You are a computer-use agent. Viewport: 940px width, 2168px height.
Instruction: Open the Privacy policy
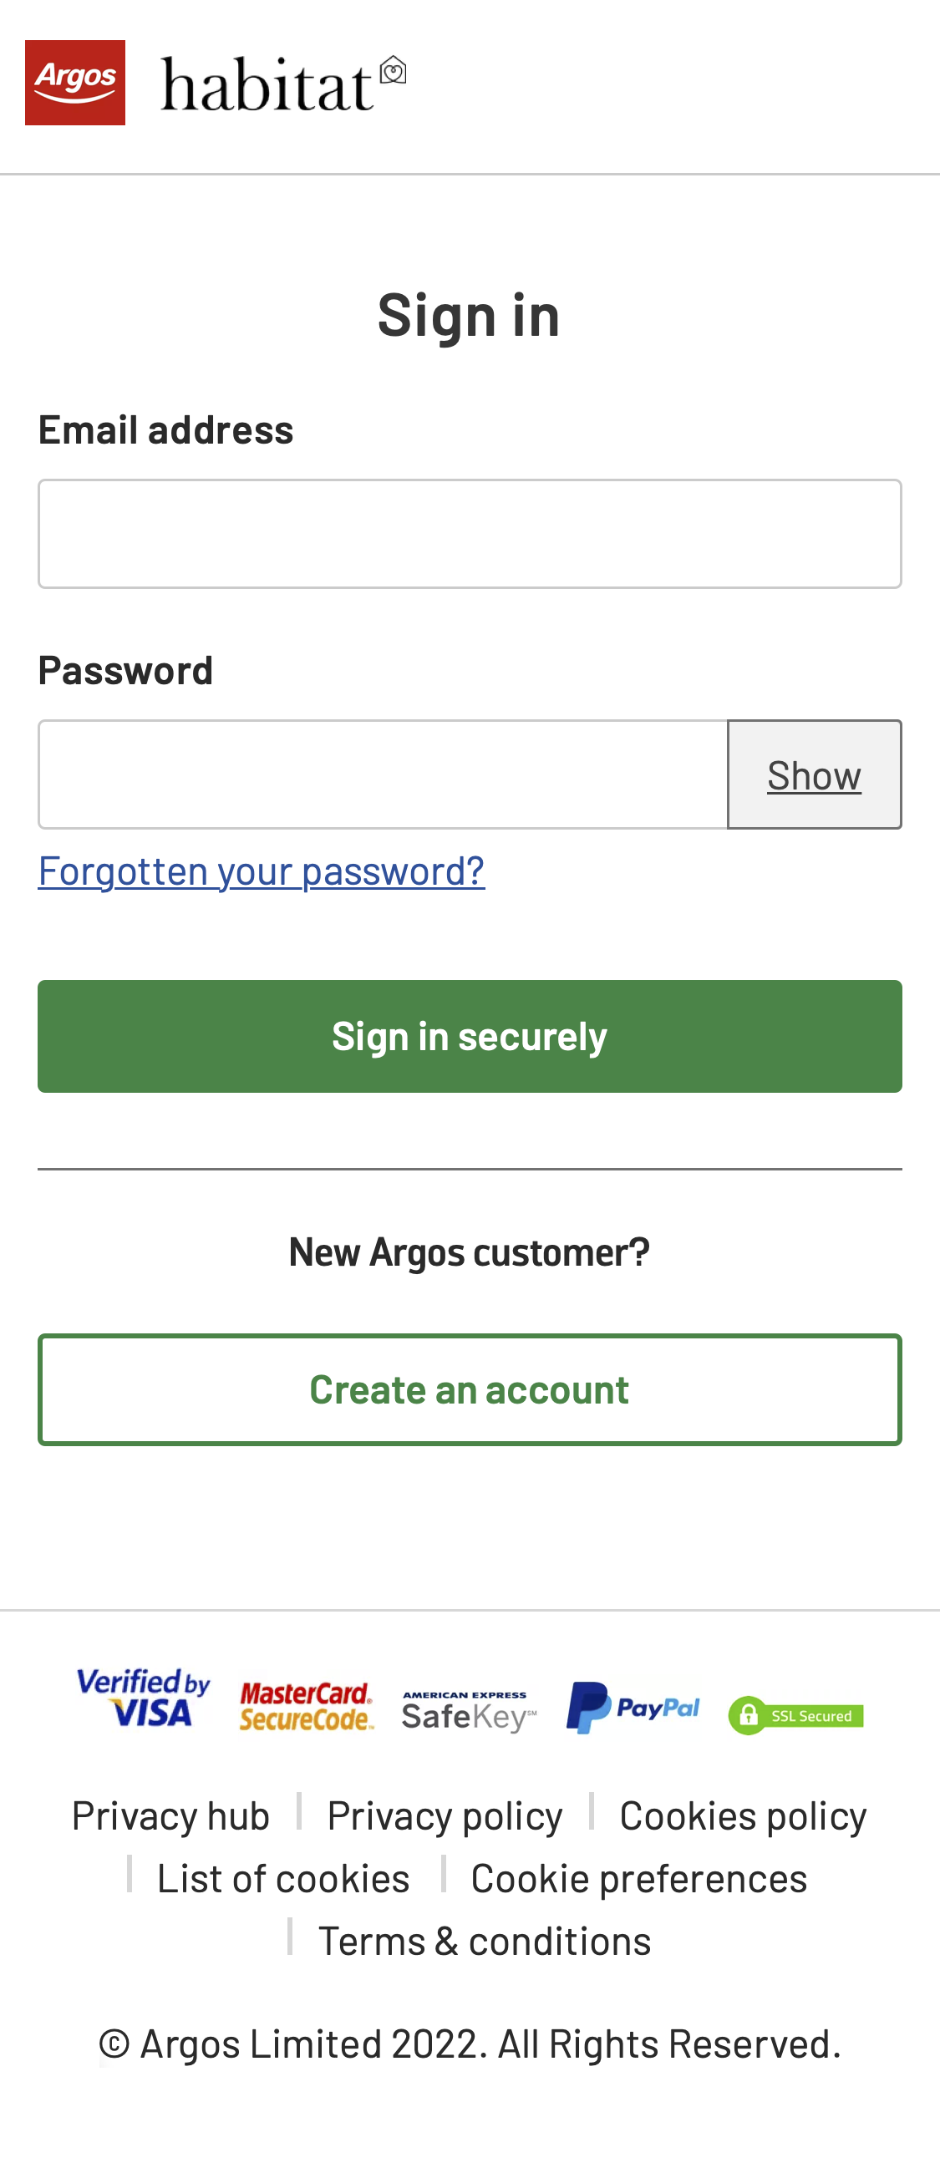[x=445, y=1815]
